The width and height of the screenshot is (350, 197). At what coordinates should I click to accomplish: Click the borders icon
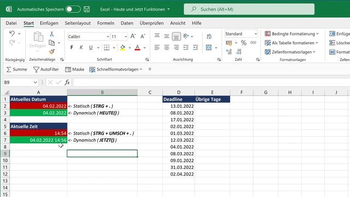click(x=107, y=48)
